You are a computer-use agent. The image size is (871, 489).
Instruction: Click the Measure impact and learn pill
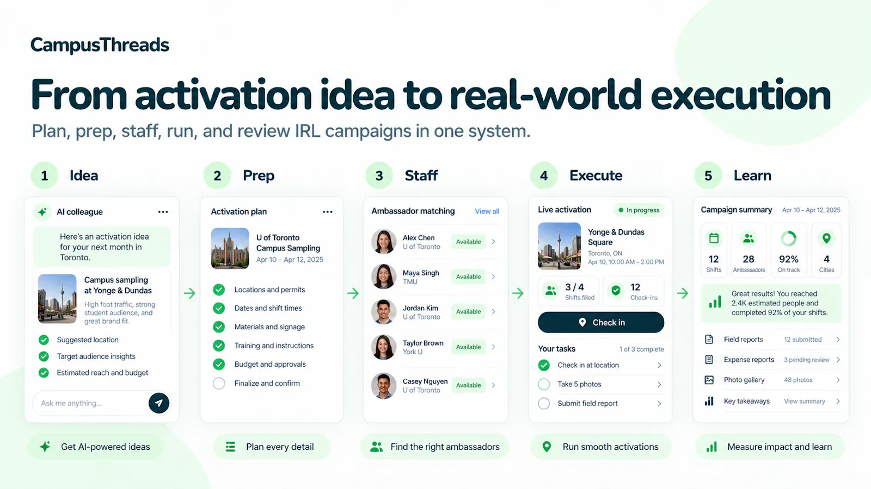(770, 447)
